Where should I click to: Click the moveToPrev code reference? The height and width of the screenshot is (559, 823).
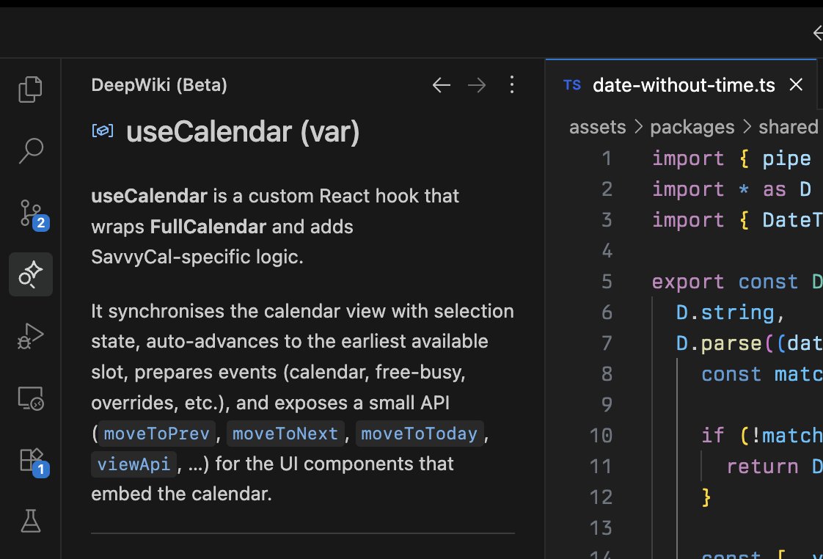click(156, 434)
